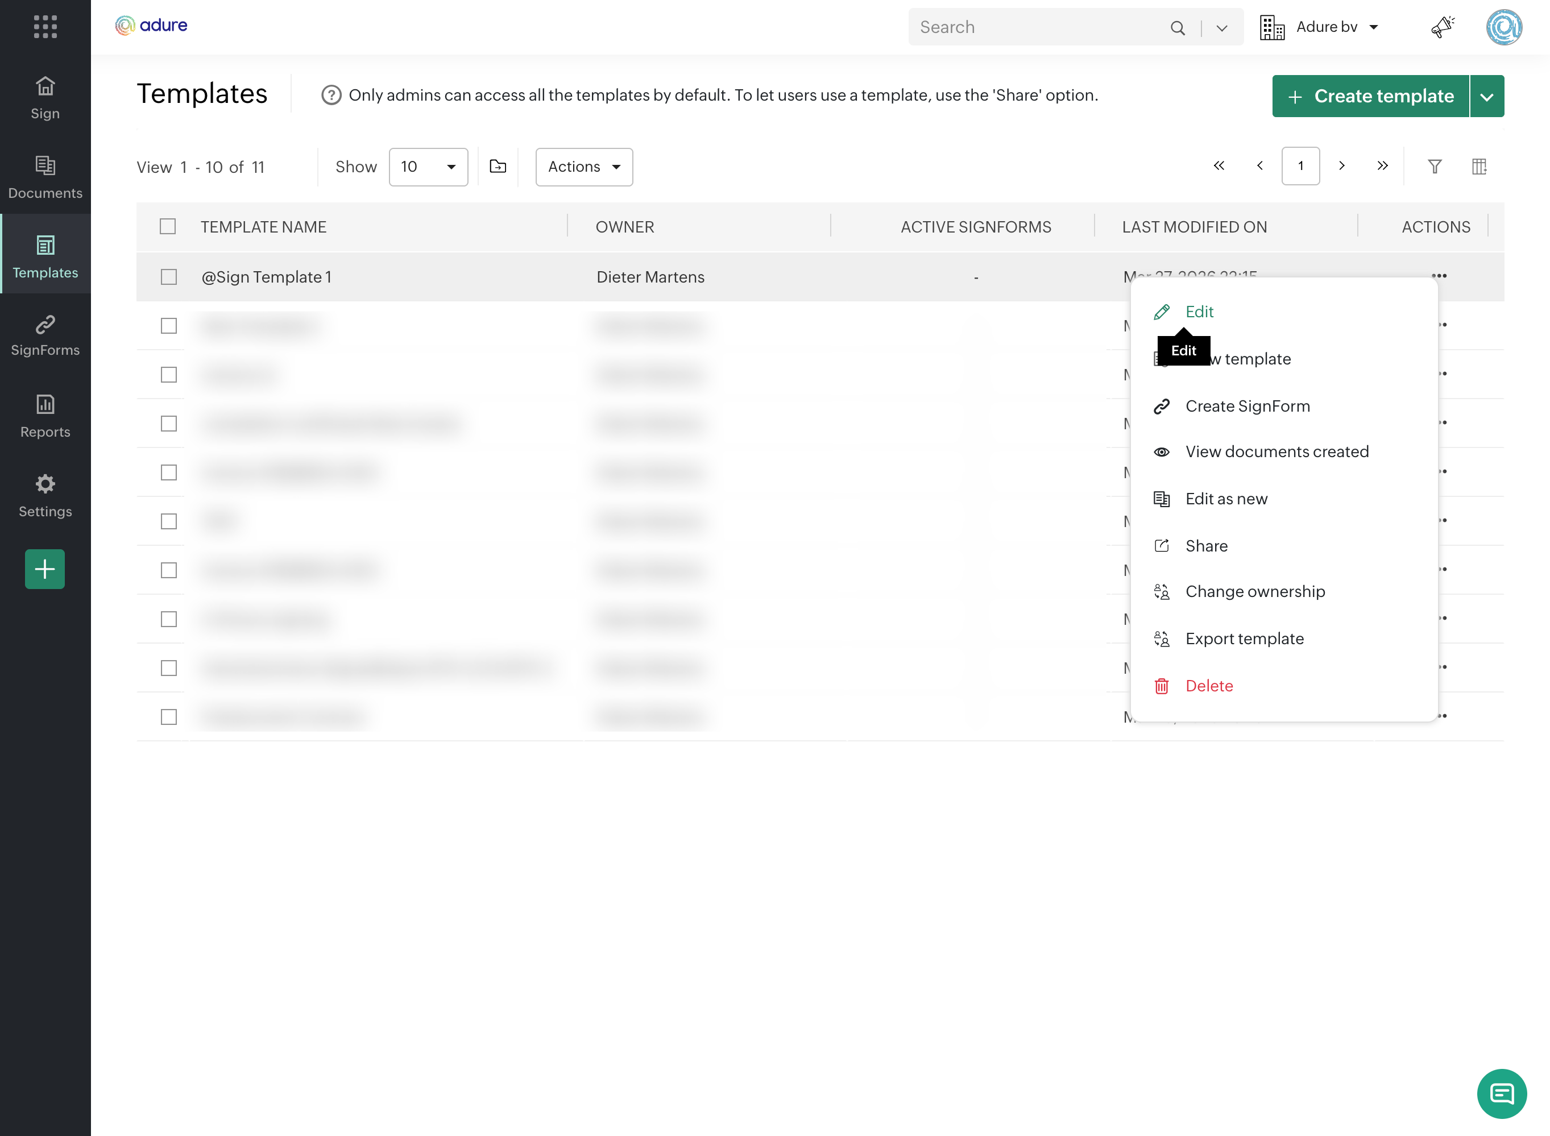Open SignForms section in sidebar
Viewport: 1550px width, 1136px height.
point(45,335)
